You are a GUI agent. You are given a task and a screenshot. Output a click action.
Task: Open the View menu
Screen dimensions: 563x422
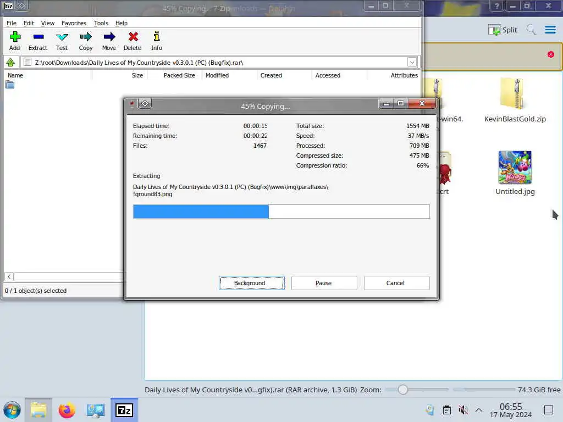coord(48,23)
